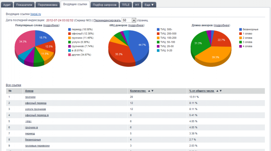Image resolution: width=271 pixels, height=151 pixels.
Task: Click the Переиндексировать link
Action: pyautogui.click(x=107, y=21)
